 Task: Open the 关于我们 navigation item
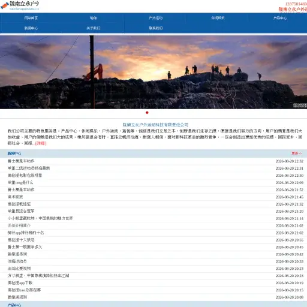93,28
